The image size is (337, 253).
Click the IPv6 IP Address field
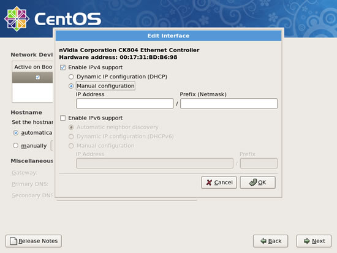pyautogui.click(x=155, y=164)
